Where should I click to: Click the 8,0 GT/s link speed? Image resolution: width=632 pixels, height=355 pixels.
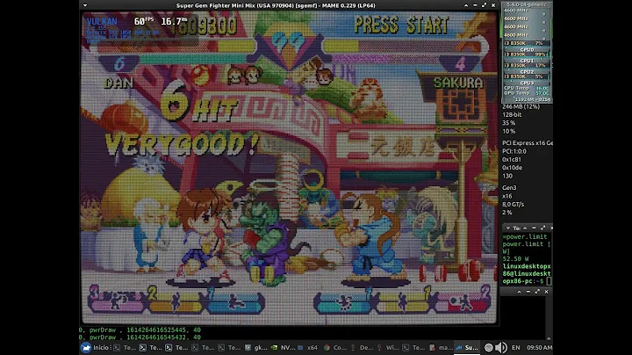pyautogui.click(x=513, y=204)
